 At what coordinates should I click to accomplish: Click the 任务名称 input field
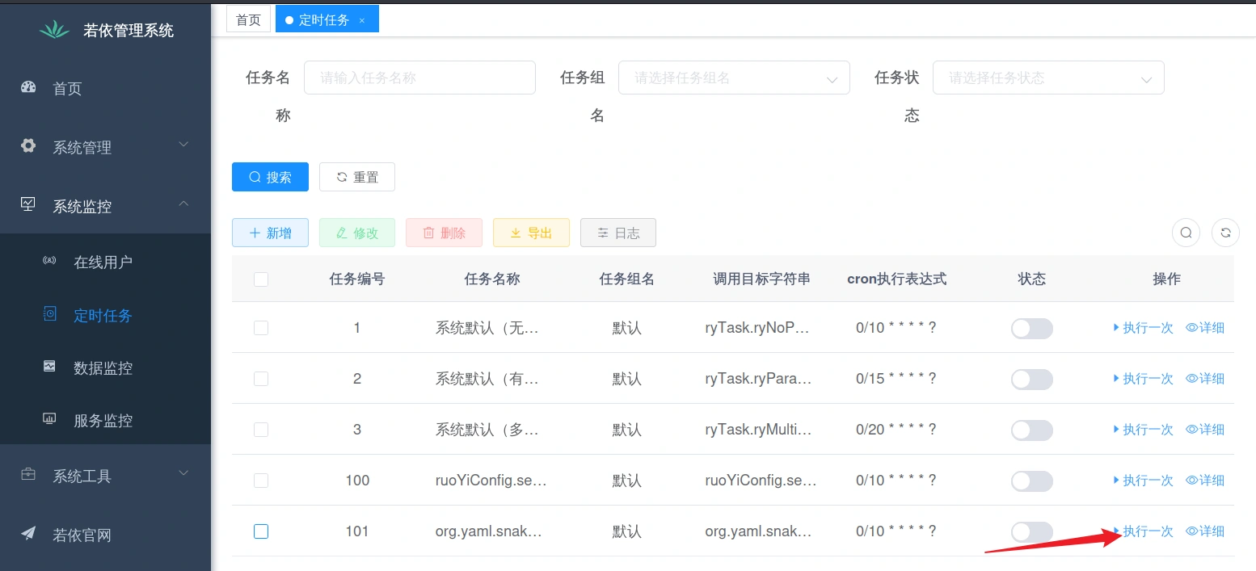tap(419, 78)
